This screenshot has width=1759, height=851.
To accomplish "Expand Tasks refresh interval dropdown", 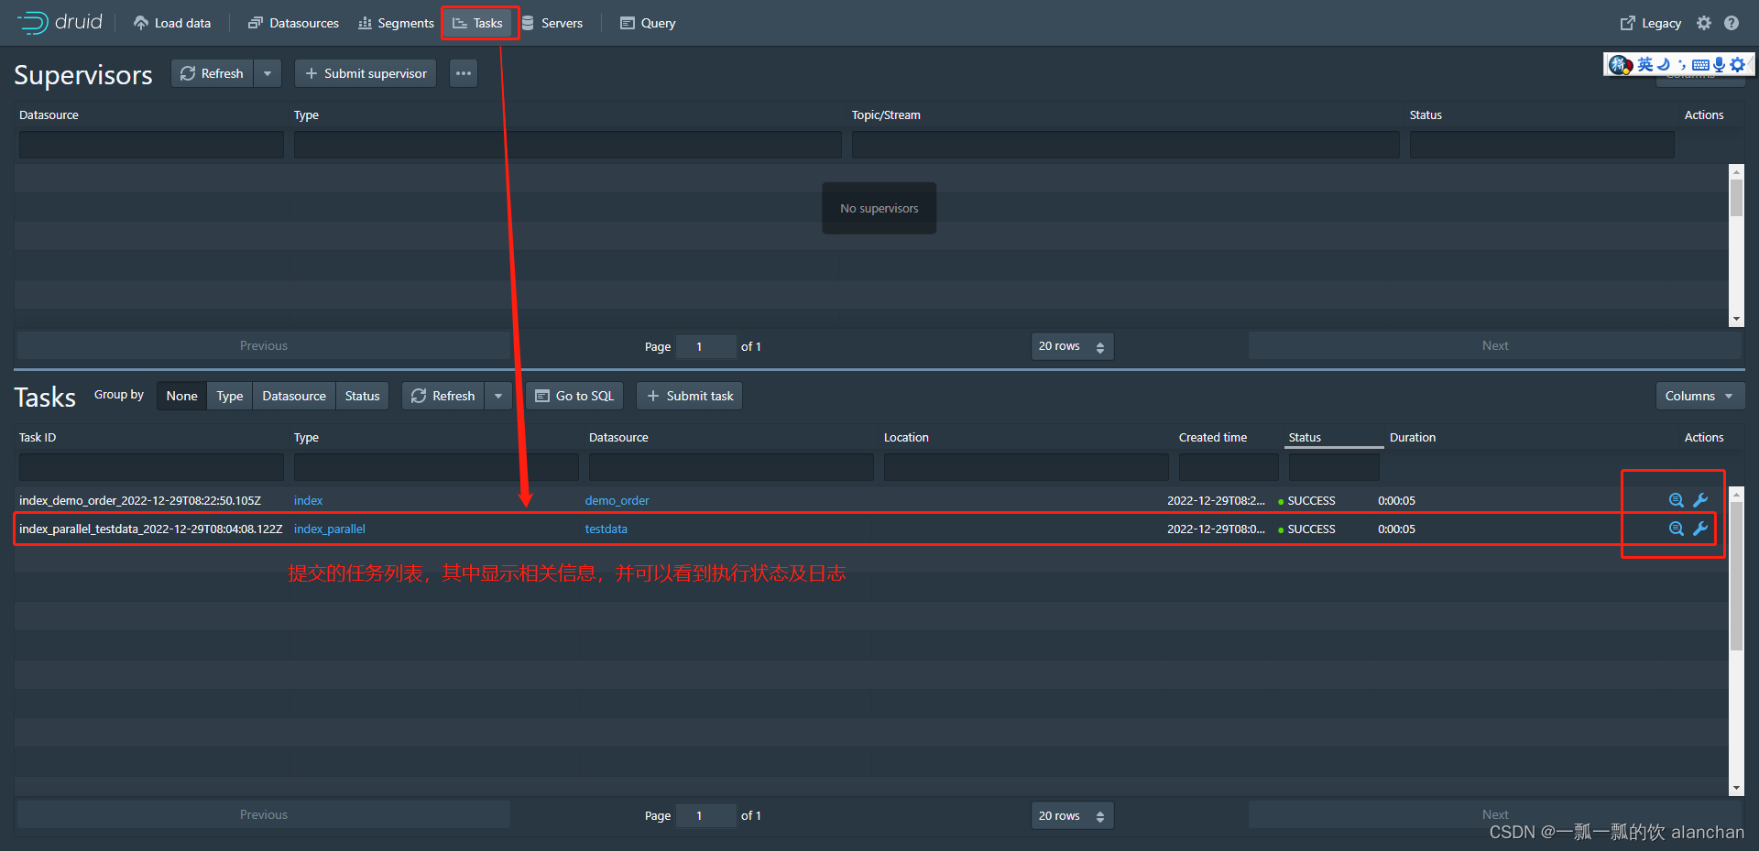I will [x=498, y=396].
